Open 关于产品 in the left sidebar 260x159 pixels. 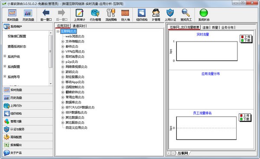(x=28, y=153)
